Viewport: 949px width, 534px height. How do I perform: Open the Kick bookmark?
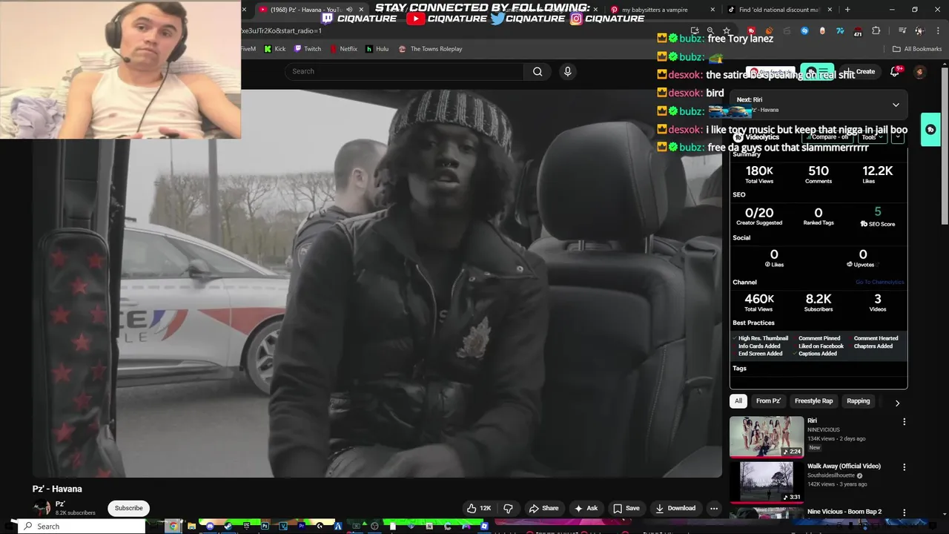(275, 49)
